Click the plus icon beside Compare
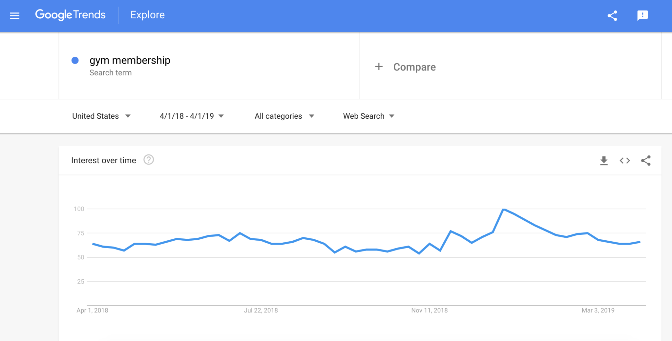The height and width of the screenshot is (341, 672). (379, 67)
